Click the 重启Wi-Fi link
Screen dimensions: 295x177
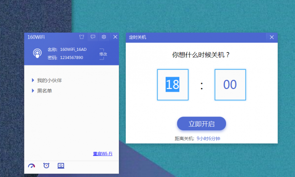coord(103,154)
